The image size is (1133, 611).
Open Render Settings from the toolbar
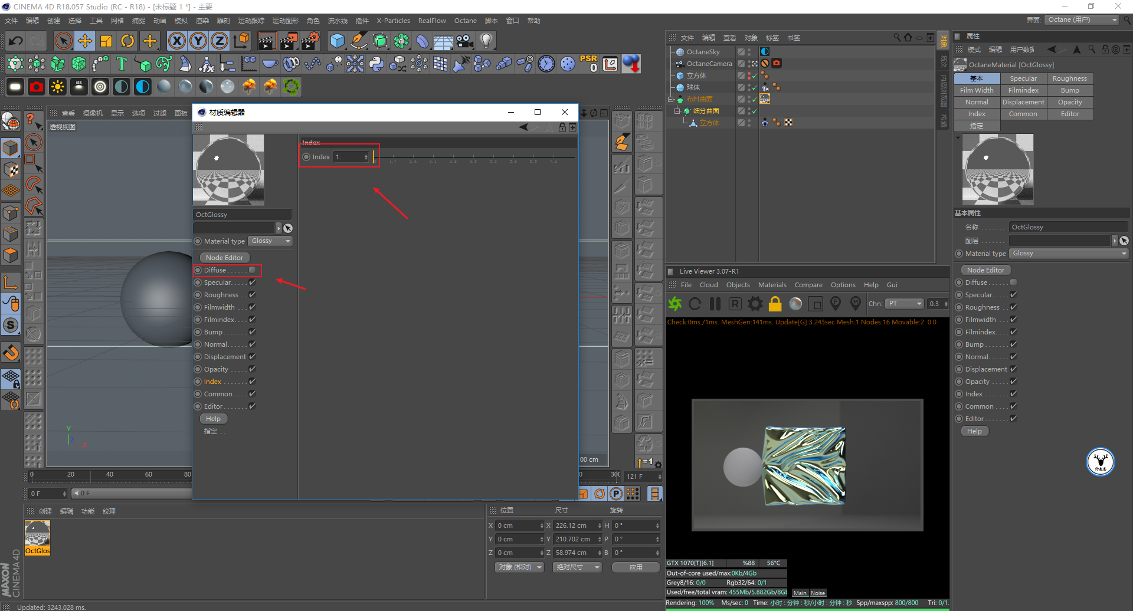click(310, 41)
